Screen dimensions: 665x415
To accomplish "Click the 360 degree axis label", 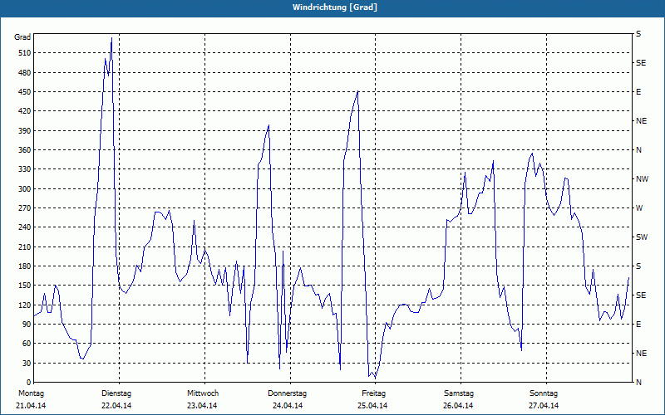I will click(x=25, y=150).
